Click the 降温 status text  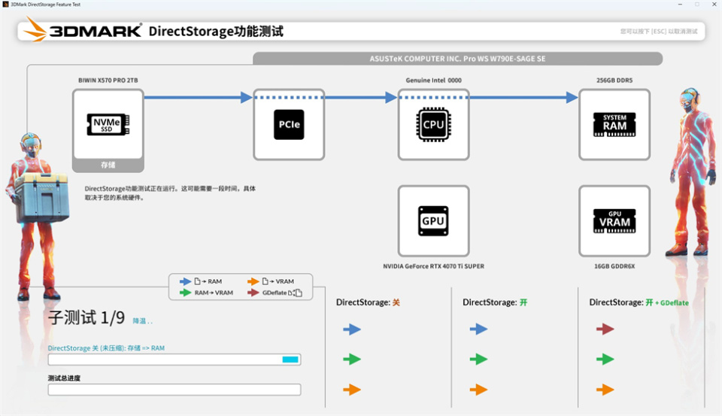click(x=142, y=320)
